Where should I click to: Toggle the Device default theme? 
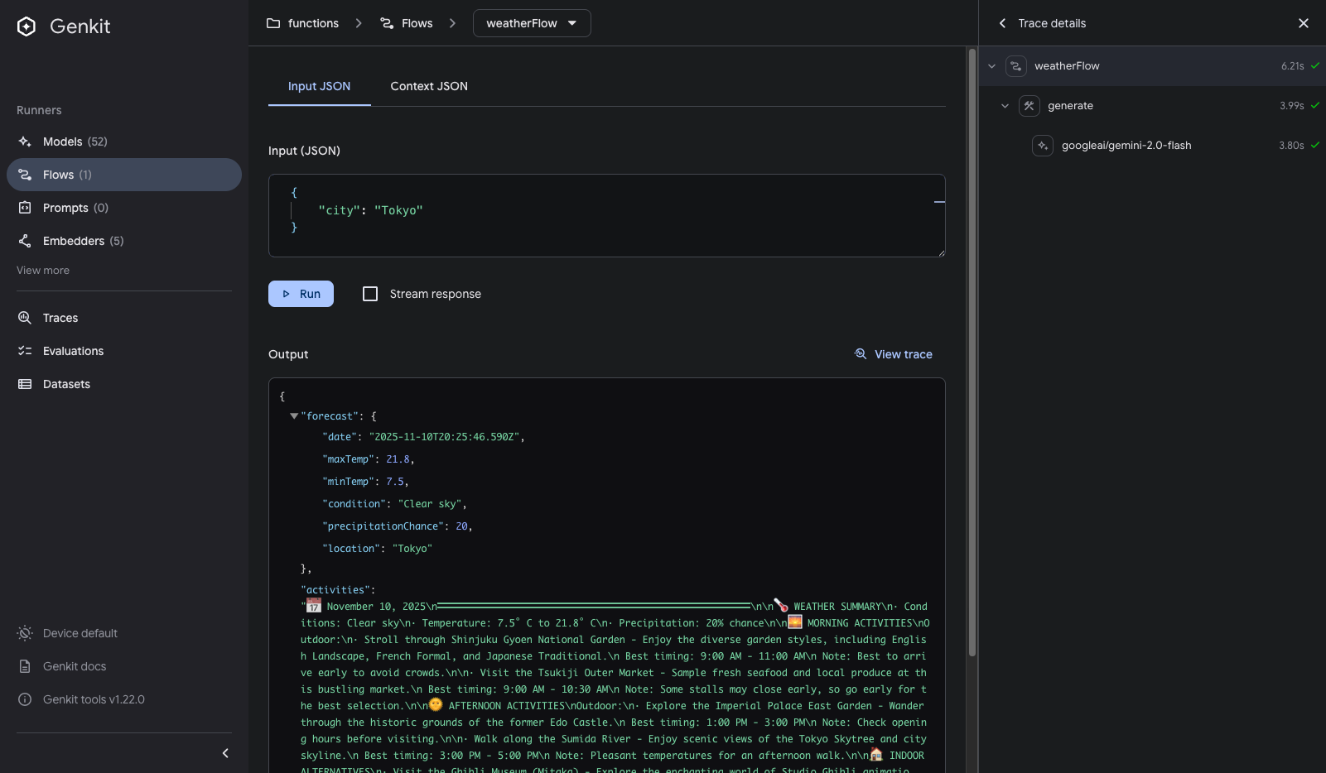click(x=26, y=633)
